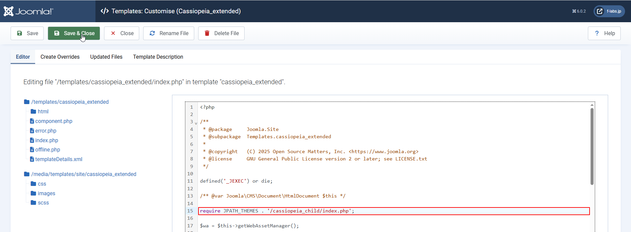This screenshot has height=232, width=631.
Task: Open templateDetails.xml file
Action: [x=56, y=159]
